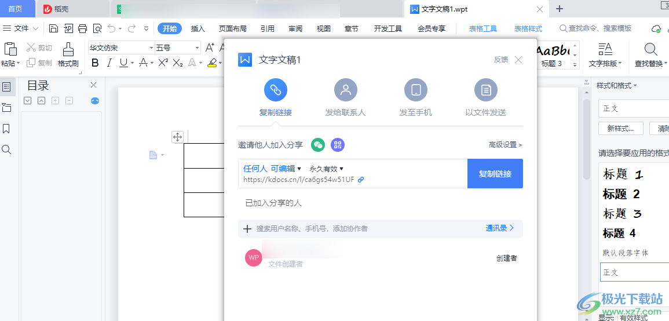
Task: Click the Copy (复制) button
Action: tap(39, 63)
